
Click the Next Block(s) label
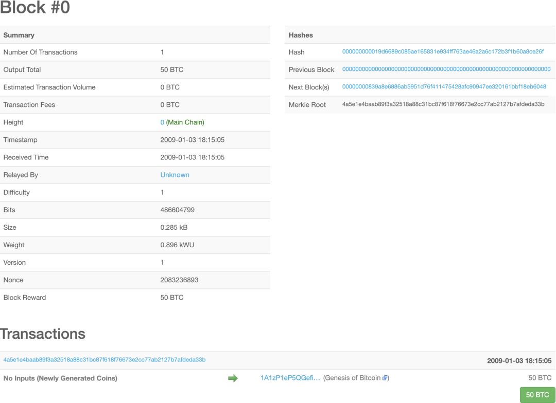(x=309, y=87)
